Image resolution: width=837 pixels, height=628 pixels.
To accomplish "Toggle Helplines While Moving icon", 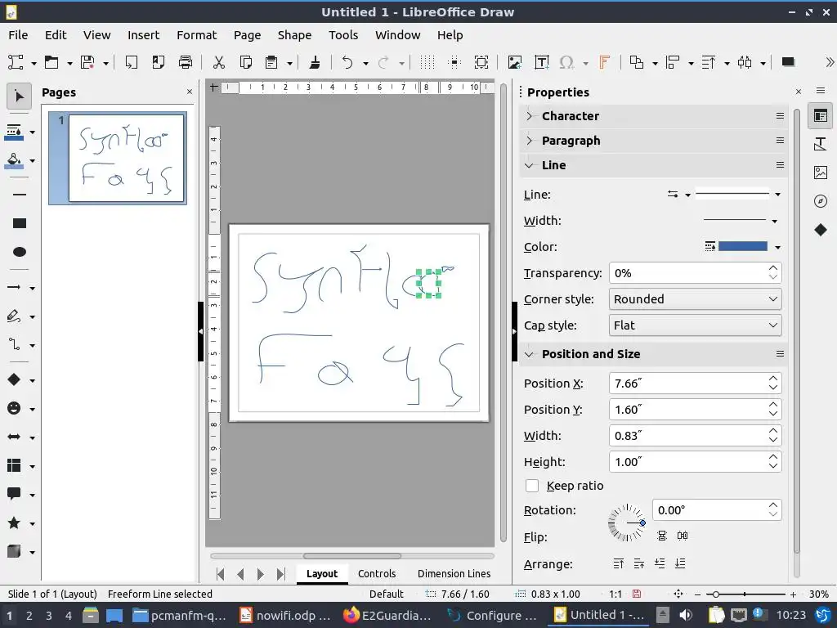I will [454, 62].
